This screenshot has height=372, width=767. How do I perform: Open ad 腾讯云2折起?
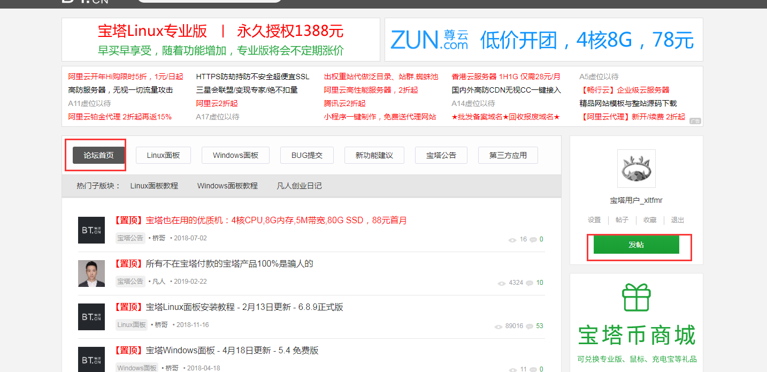point(344,103)
